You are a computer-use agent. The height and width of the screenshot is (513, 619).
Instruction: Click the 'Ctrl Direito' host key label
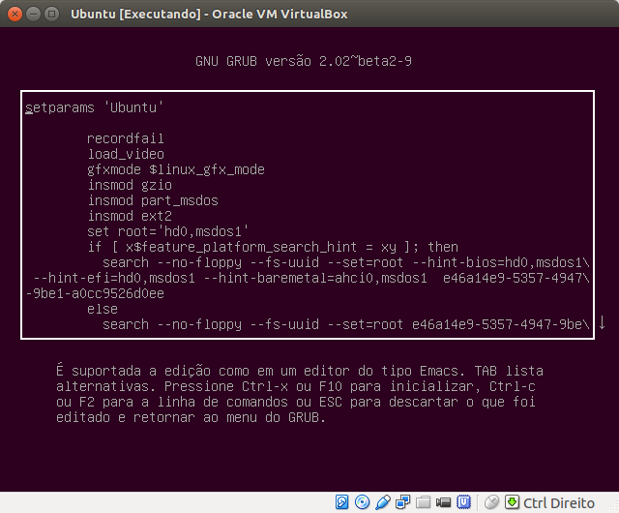[559, 503]
